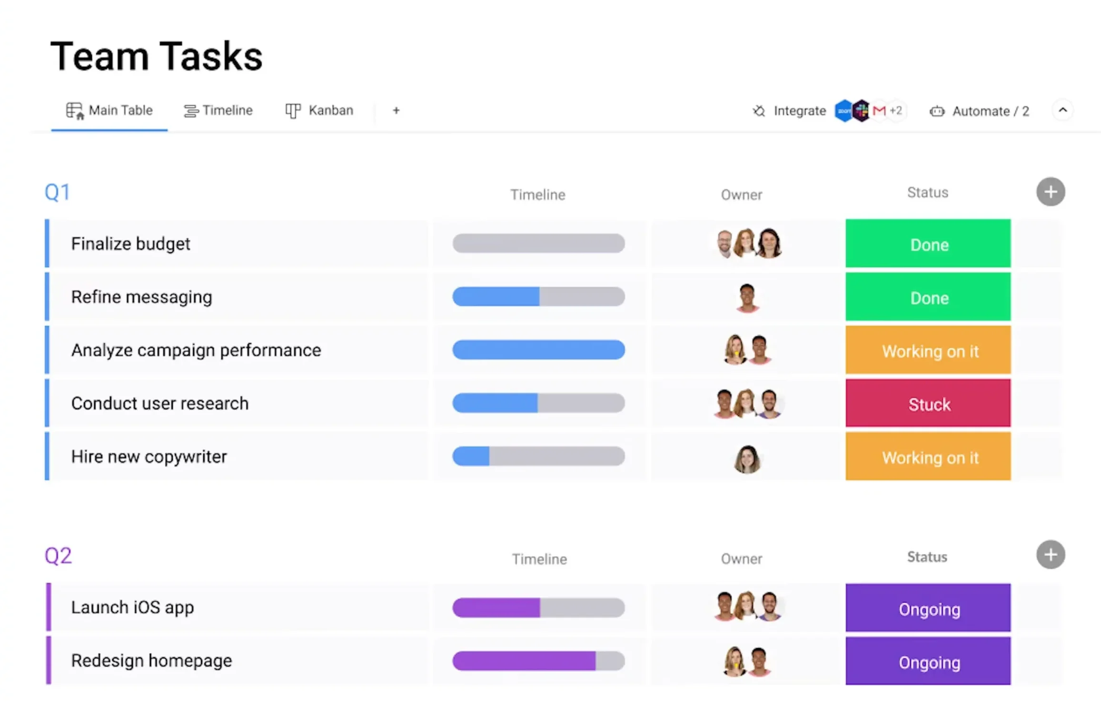Click the Zoom integration icon
The height and width of the screenshot is (709, 1101).
click(844, 110)
